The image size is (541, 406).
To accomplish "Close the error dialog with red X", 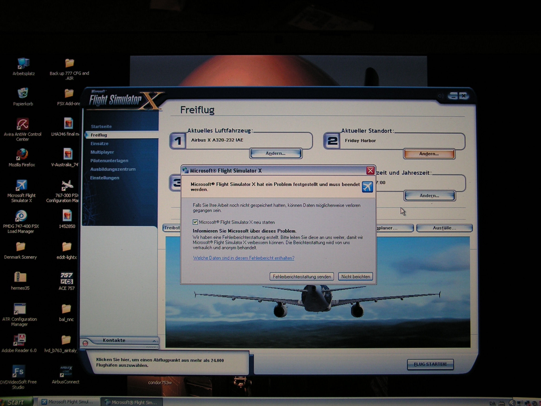I will (x=370, y=171).
